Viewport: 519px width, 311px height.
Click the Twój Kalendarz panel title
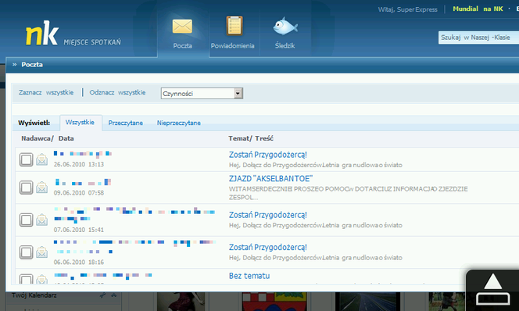tap(34, 295)
